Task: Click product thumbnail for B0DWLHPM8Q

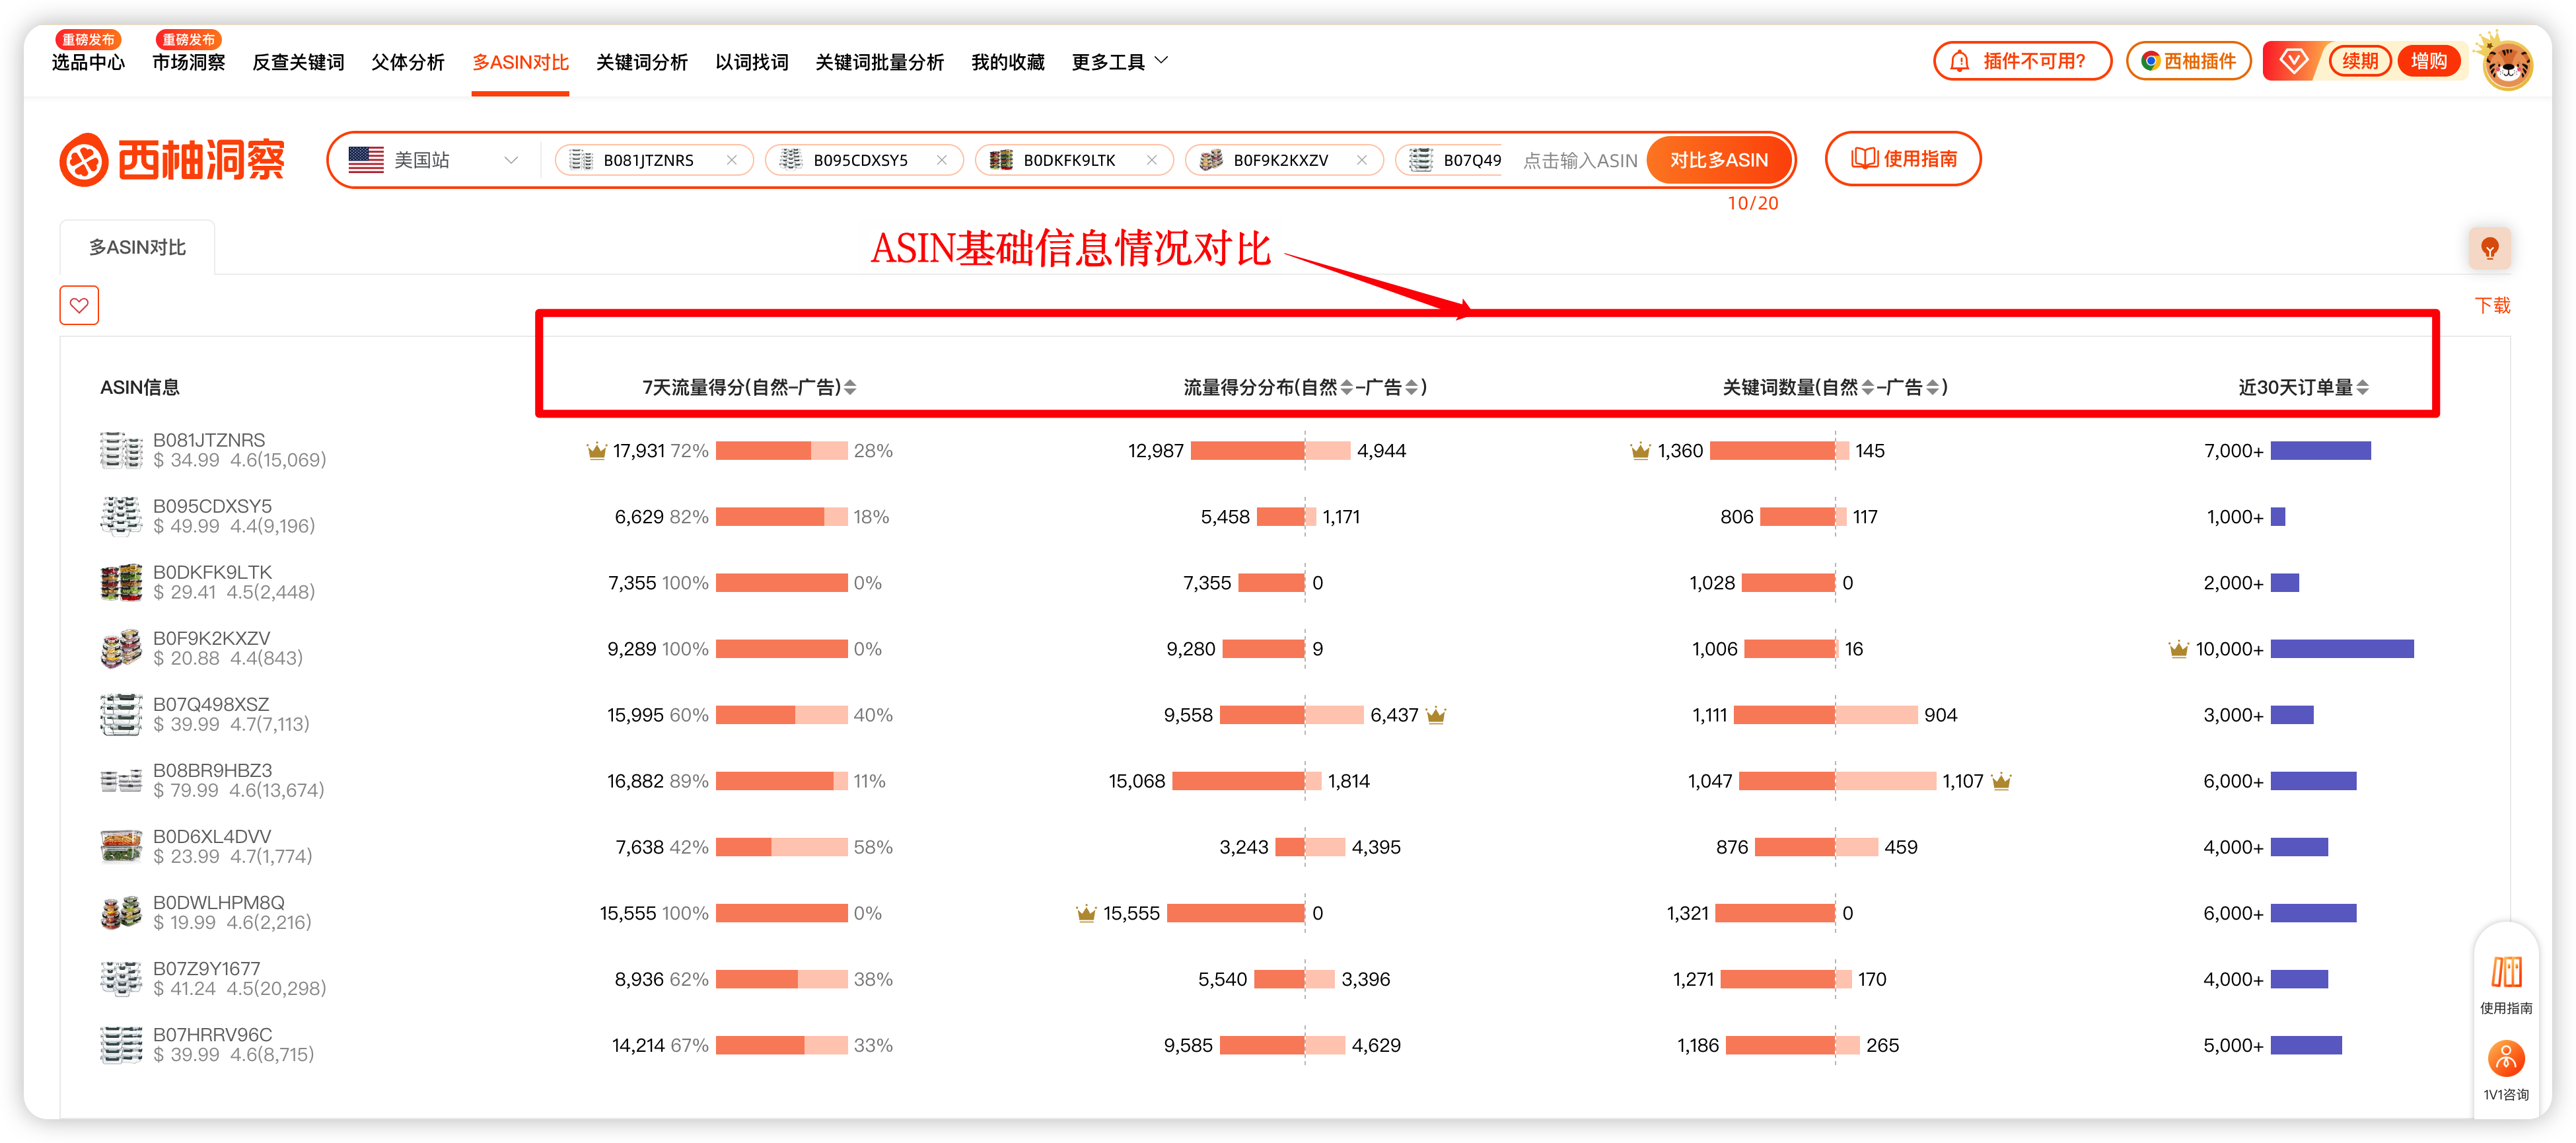Action: coord(121,912)
